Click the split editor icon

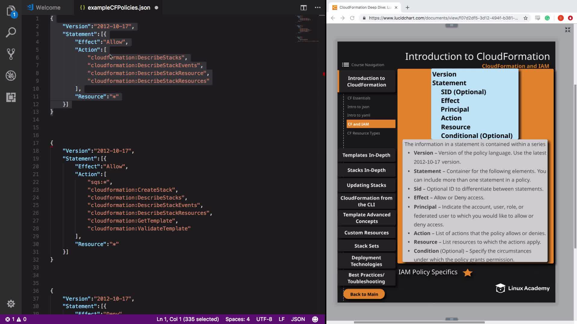click(304, 7)
